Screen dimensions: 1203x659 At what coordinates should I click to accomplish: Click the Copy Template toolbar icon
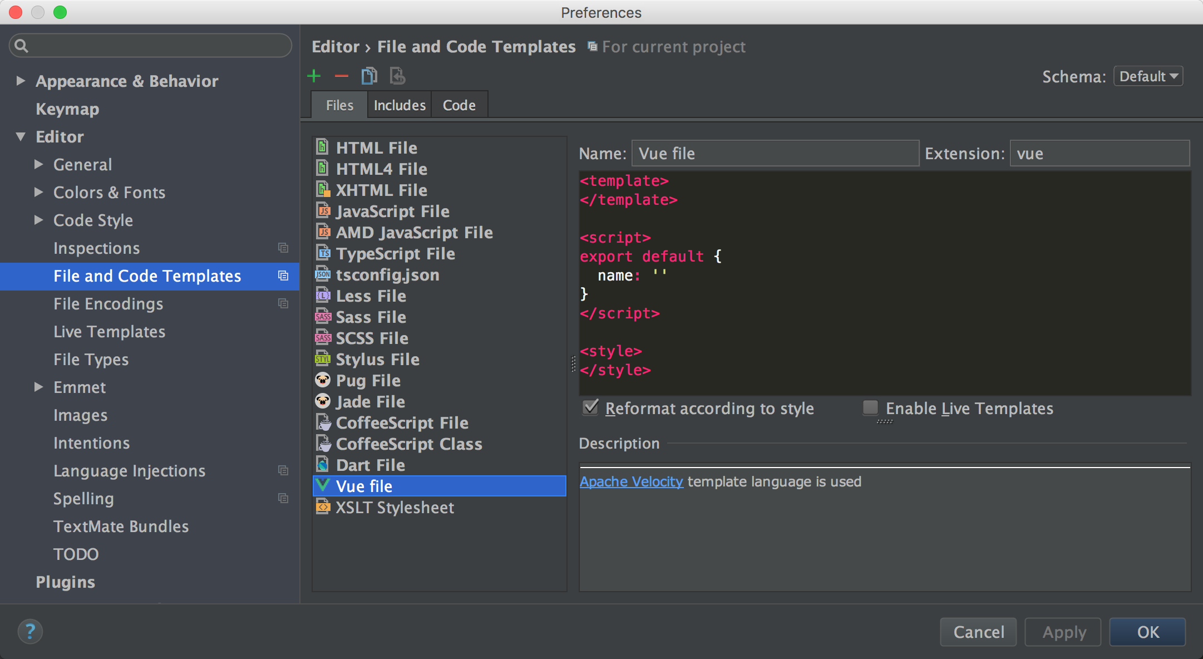coord(369,76)
